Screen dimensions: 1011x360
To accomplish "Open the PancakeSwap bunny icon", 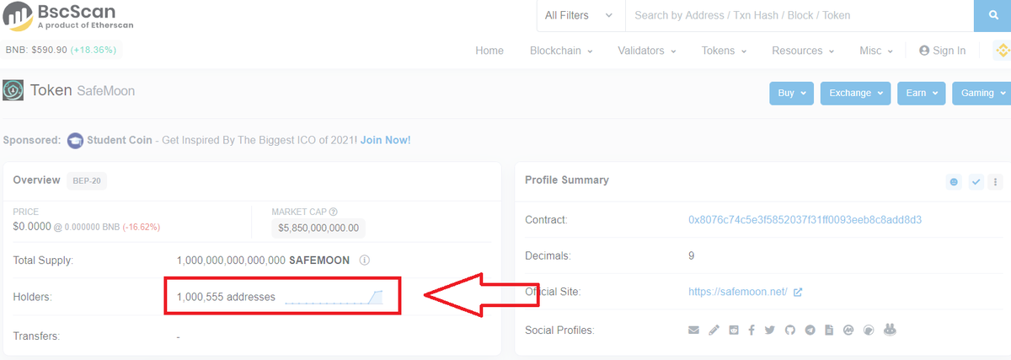I will coord(890,330).
